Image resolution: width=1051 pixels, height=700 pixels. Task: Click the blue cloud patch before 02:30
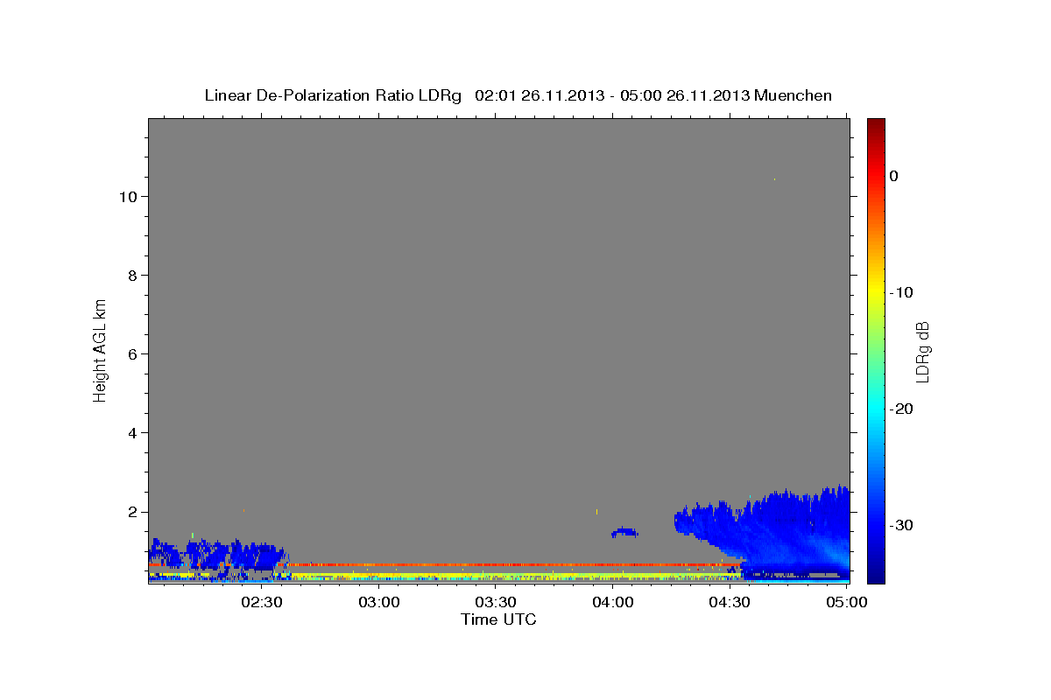219,556
